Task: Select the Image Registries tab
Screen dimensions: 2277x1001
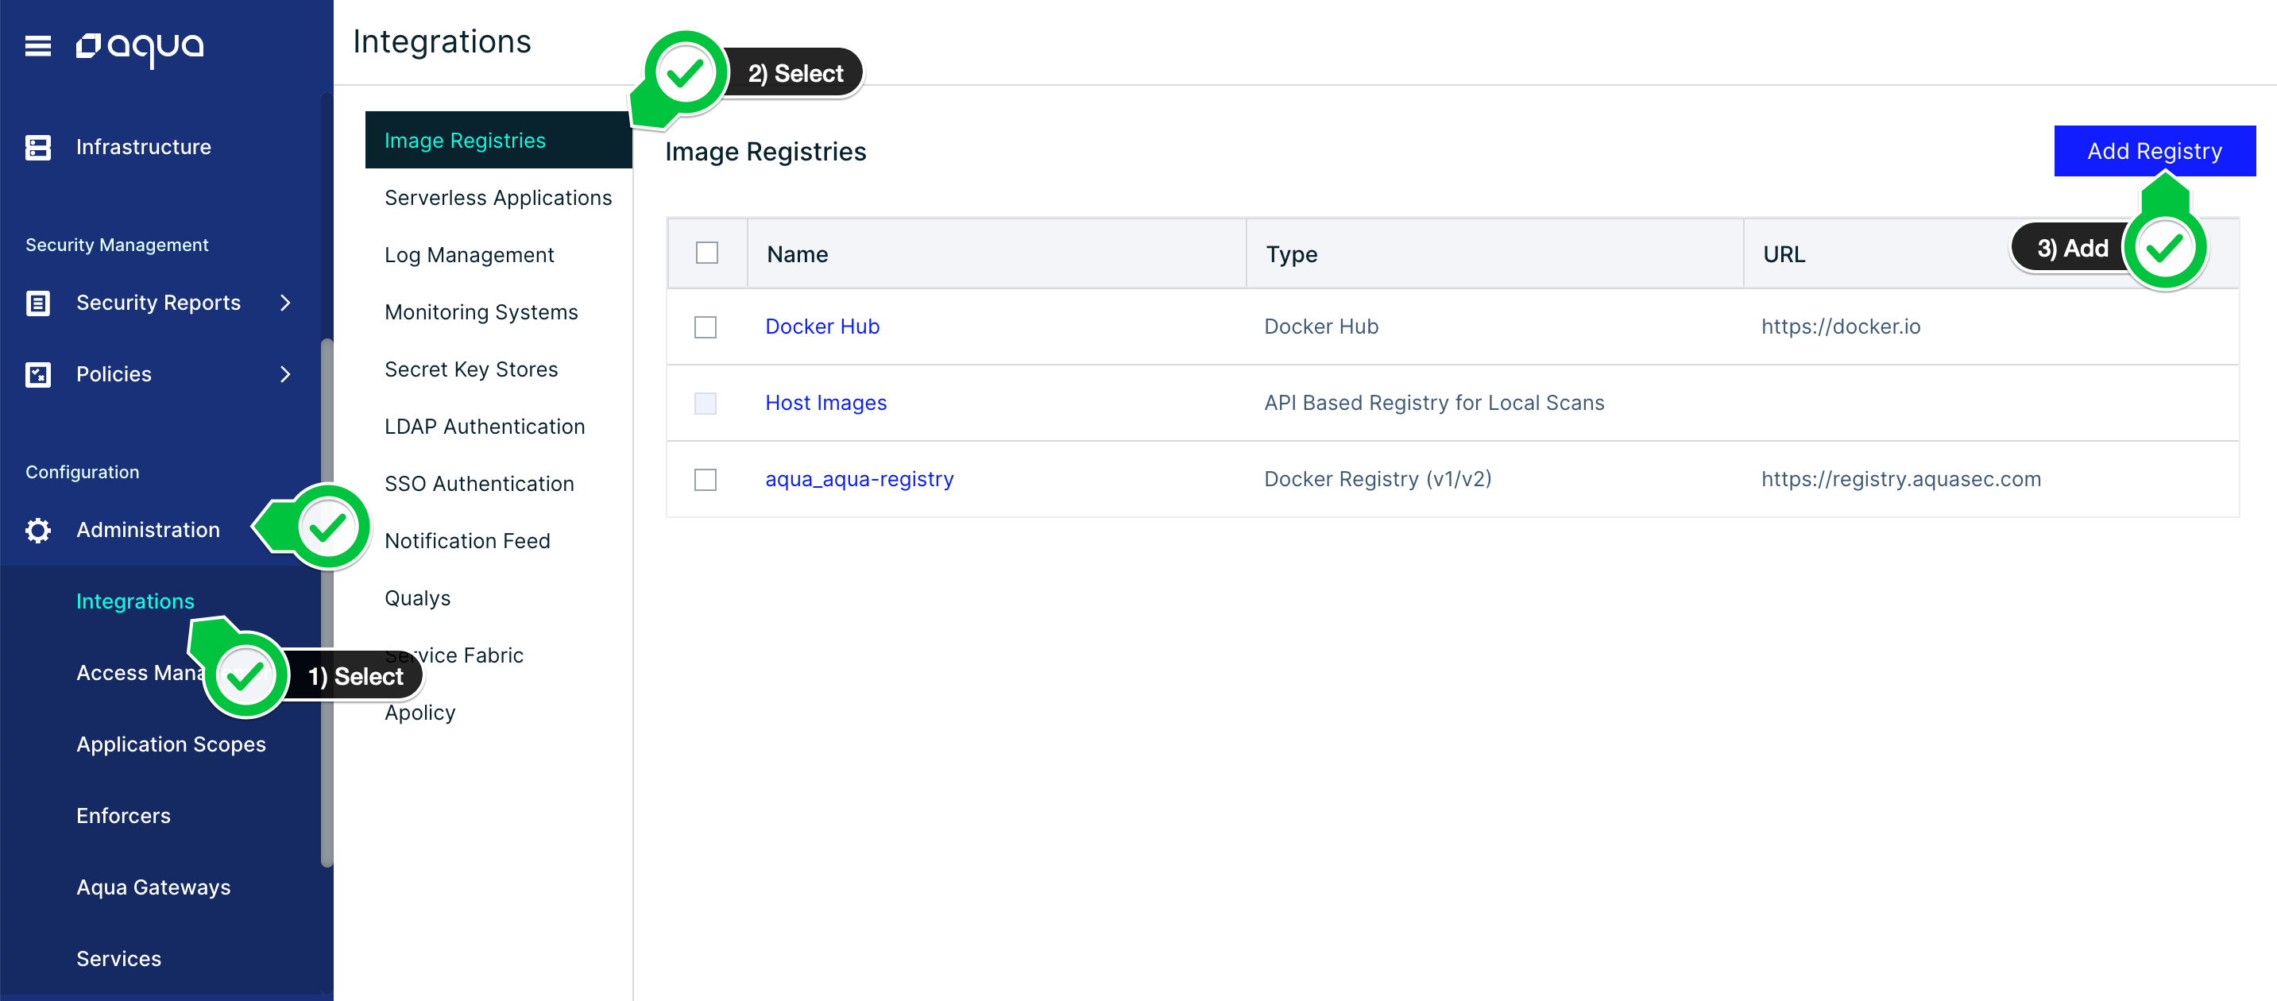Action: [x=498, y=140]
